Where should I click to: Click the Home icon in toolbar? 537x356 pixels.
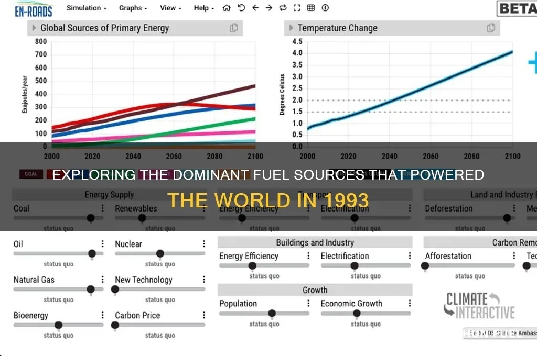pyautogui.click(x=227, y=8)
